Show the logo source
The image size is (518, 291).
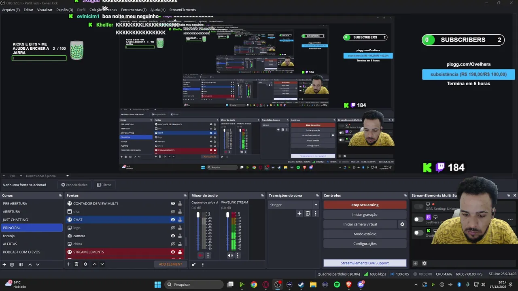173,228
